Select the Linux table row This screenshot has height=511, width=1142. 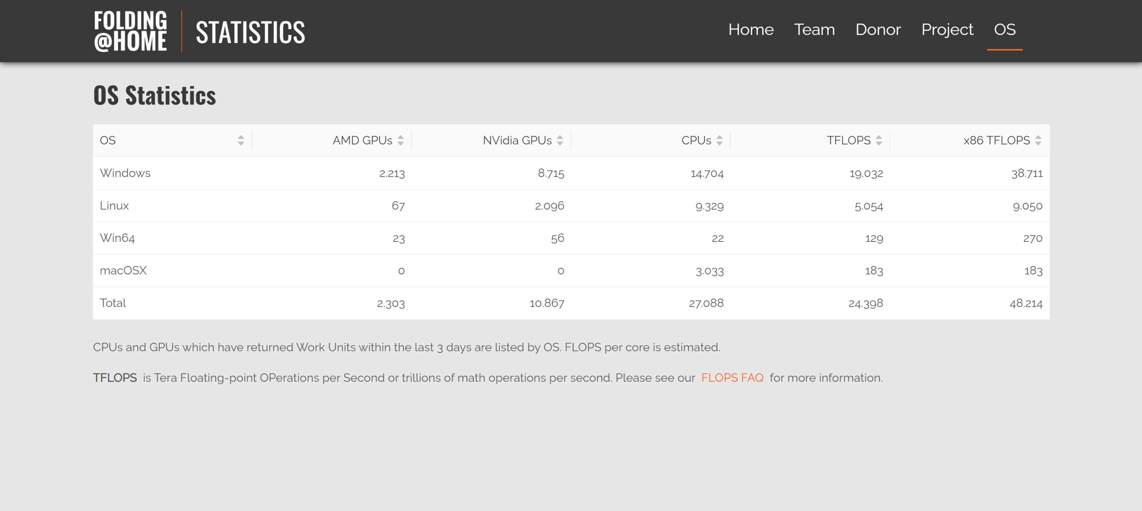[114, 206]
